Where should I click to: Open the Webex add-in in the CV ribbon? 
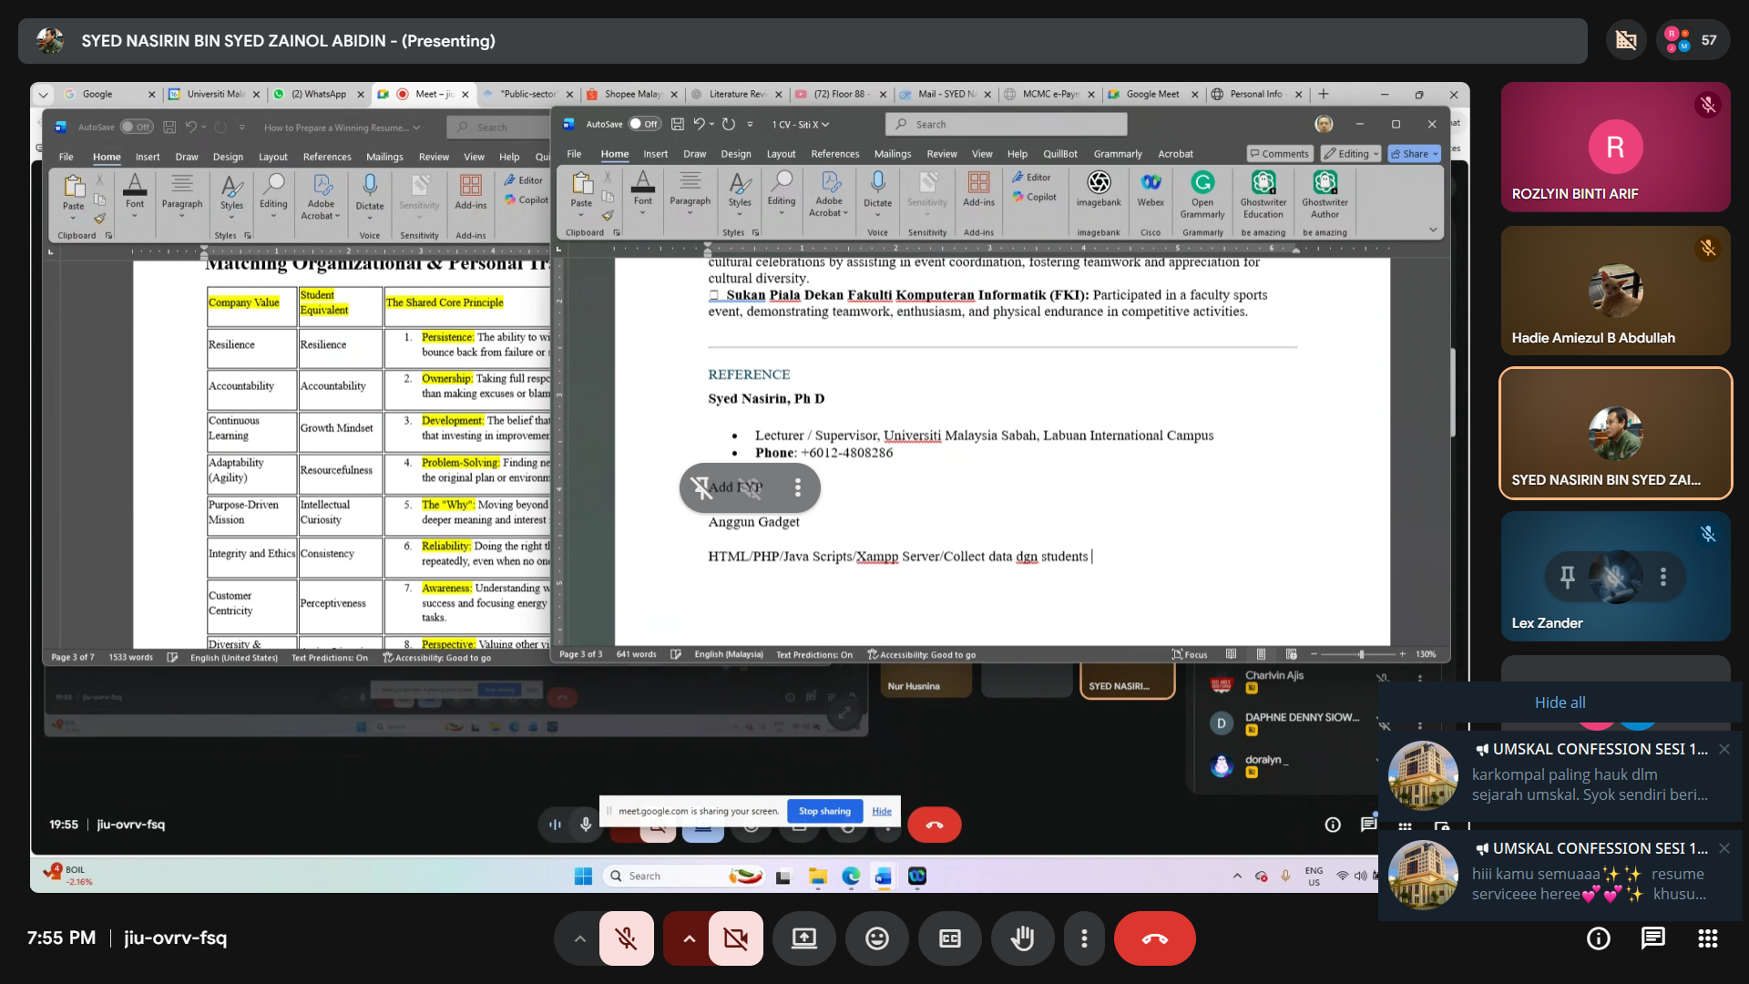(x=1151, y=190)
